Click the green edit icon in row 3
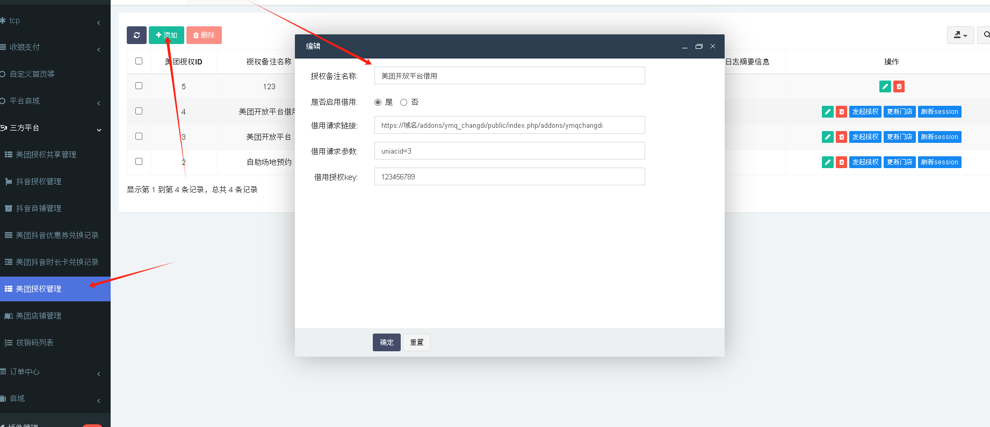Screen dimensions: 990x427 coord(828,137)
